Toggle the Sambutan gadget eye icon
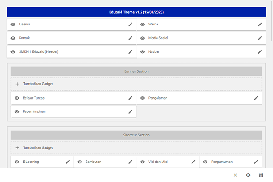 pos(79,162)
